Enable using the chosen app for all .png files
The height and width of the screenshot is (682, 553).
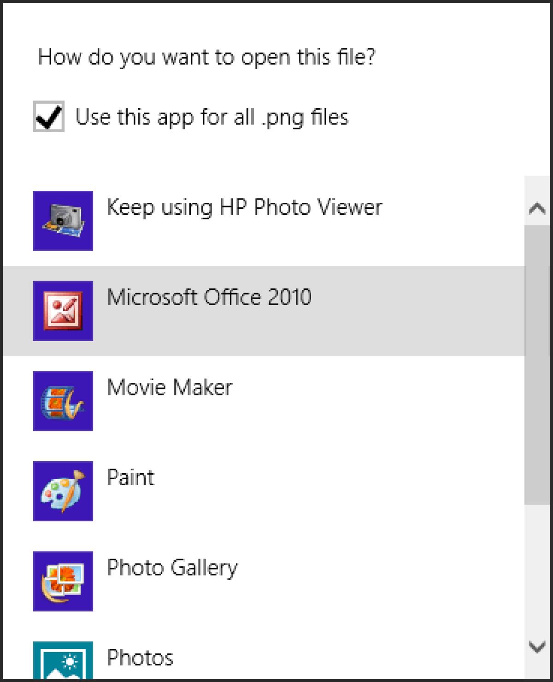48,117
